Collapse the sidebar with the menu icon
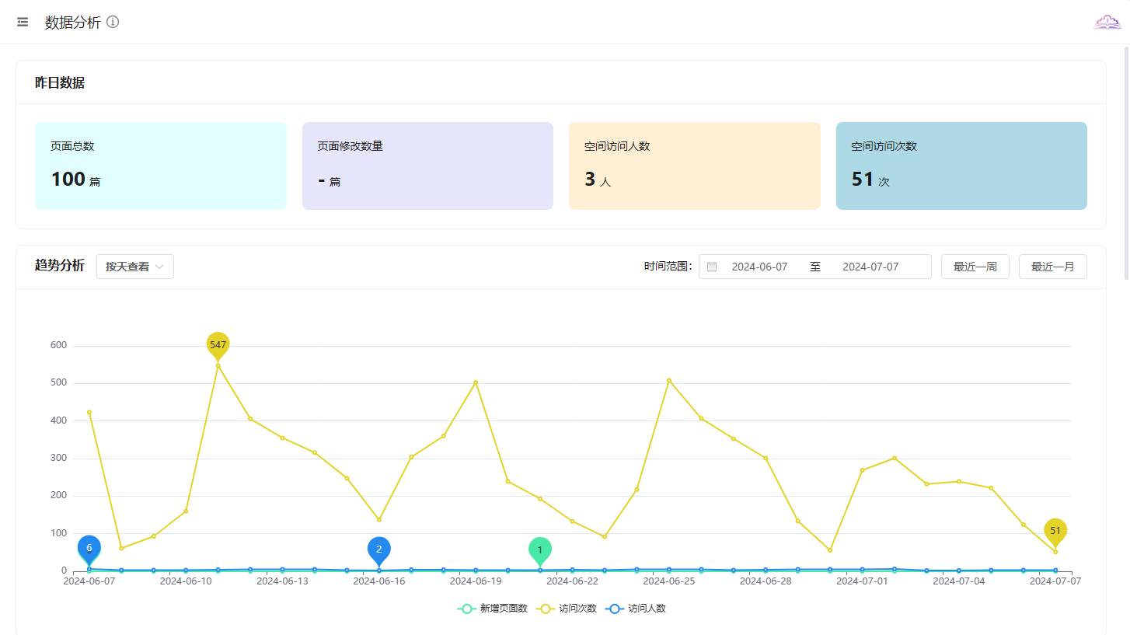 click(23, 22)
